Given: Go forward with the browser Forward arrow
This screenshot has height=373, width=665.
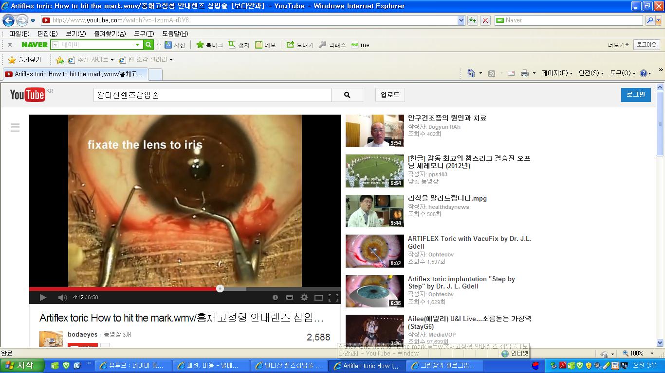Looking at the screenshot, I should (22, 20).
